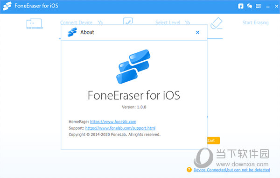The height and width of the screenshot is (178, 280).
Task: Click the checkmark level icon behind dialog
Action: click(128, 21)
